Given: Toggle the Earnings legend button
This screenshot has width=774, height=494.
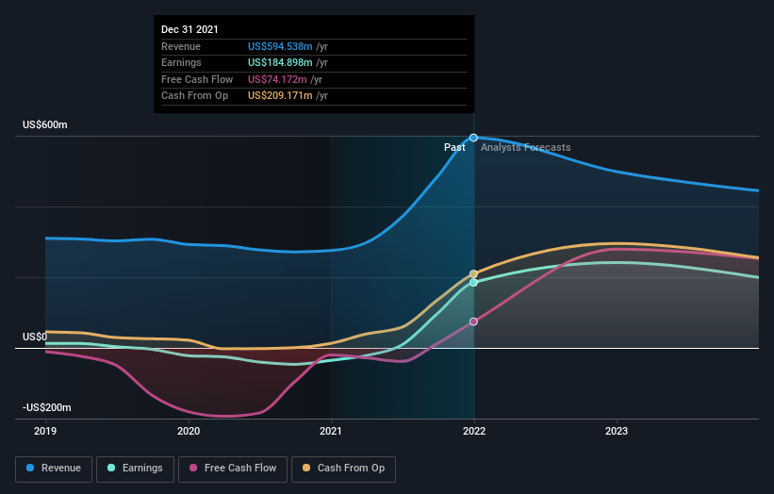Looking at the screenshot, I should tap(135, 469).
